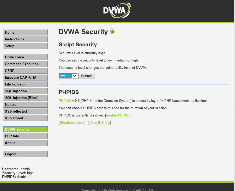Click 'Security Level: high' footer status
Viewport: 235px width, 191px height.
point(18,173)
